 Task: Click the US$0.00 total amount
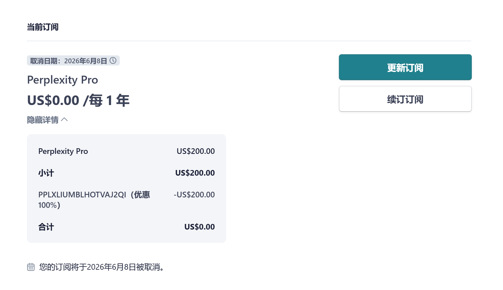click(199, 227)
